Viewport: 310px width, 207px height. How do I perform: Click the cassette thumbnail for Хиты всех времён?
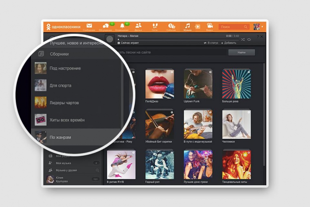41,120
